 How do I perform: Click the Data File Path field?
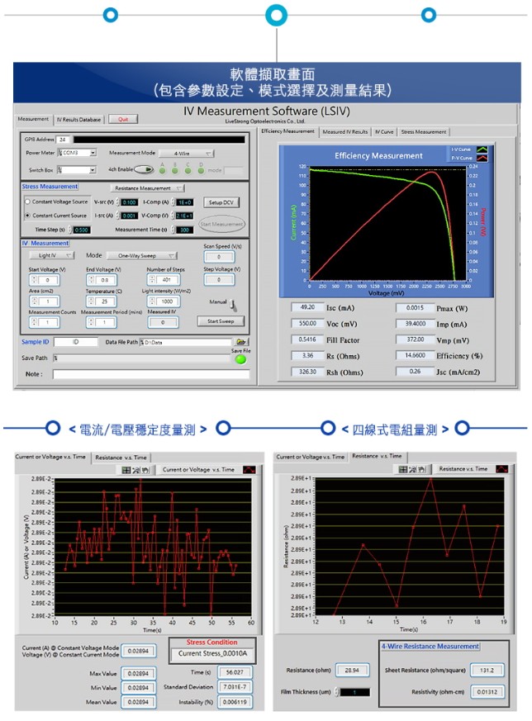pyautogui.click(x=186, y=342)
